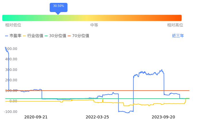Select the 相对高位 label

tap(175, 25)
